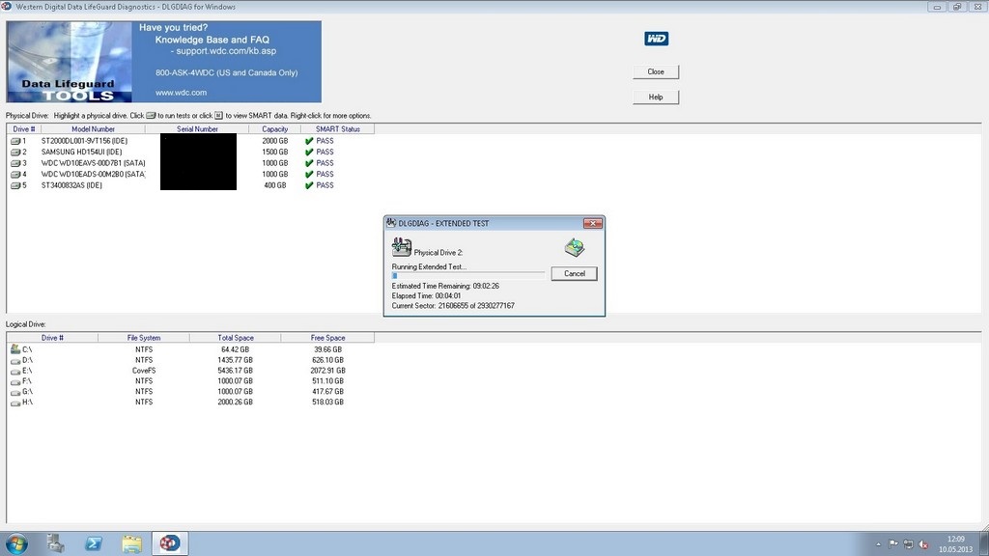Sort physical drives by Capacity column
The width and height of the screenshot is (989, 556).
pyautogui.click(x=274, y=129)
